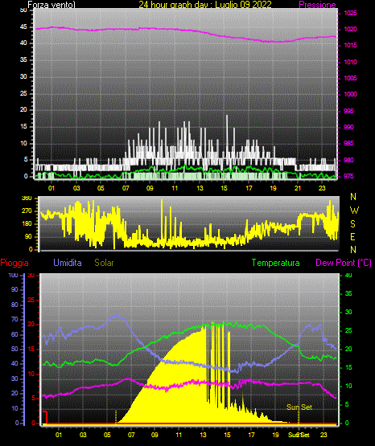
Task: Click the red rain spike at midnight
Action: [x=45, y=417]
